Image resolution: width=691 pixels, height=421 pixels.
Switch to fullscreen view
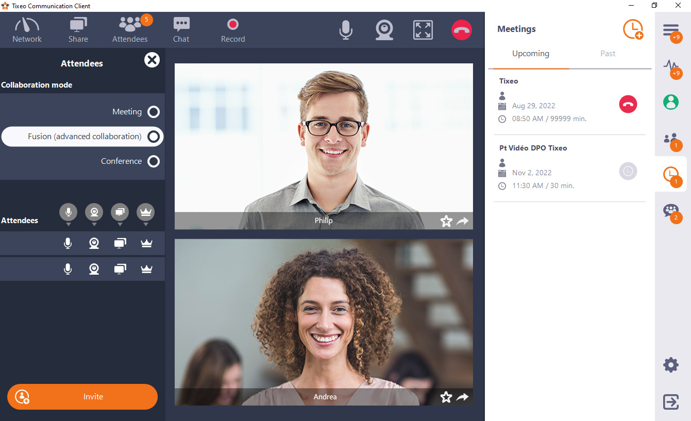(x=423, y=30)
